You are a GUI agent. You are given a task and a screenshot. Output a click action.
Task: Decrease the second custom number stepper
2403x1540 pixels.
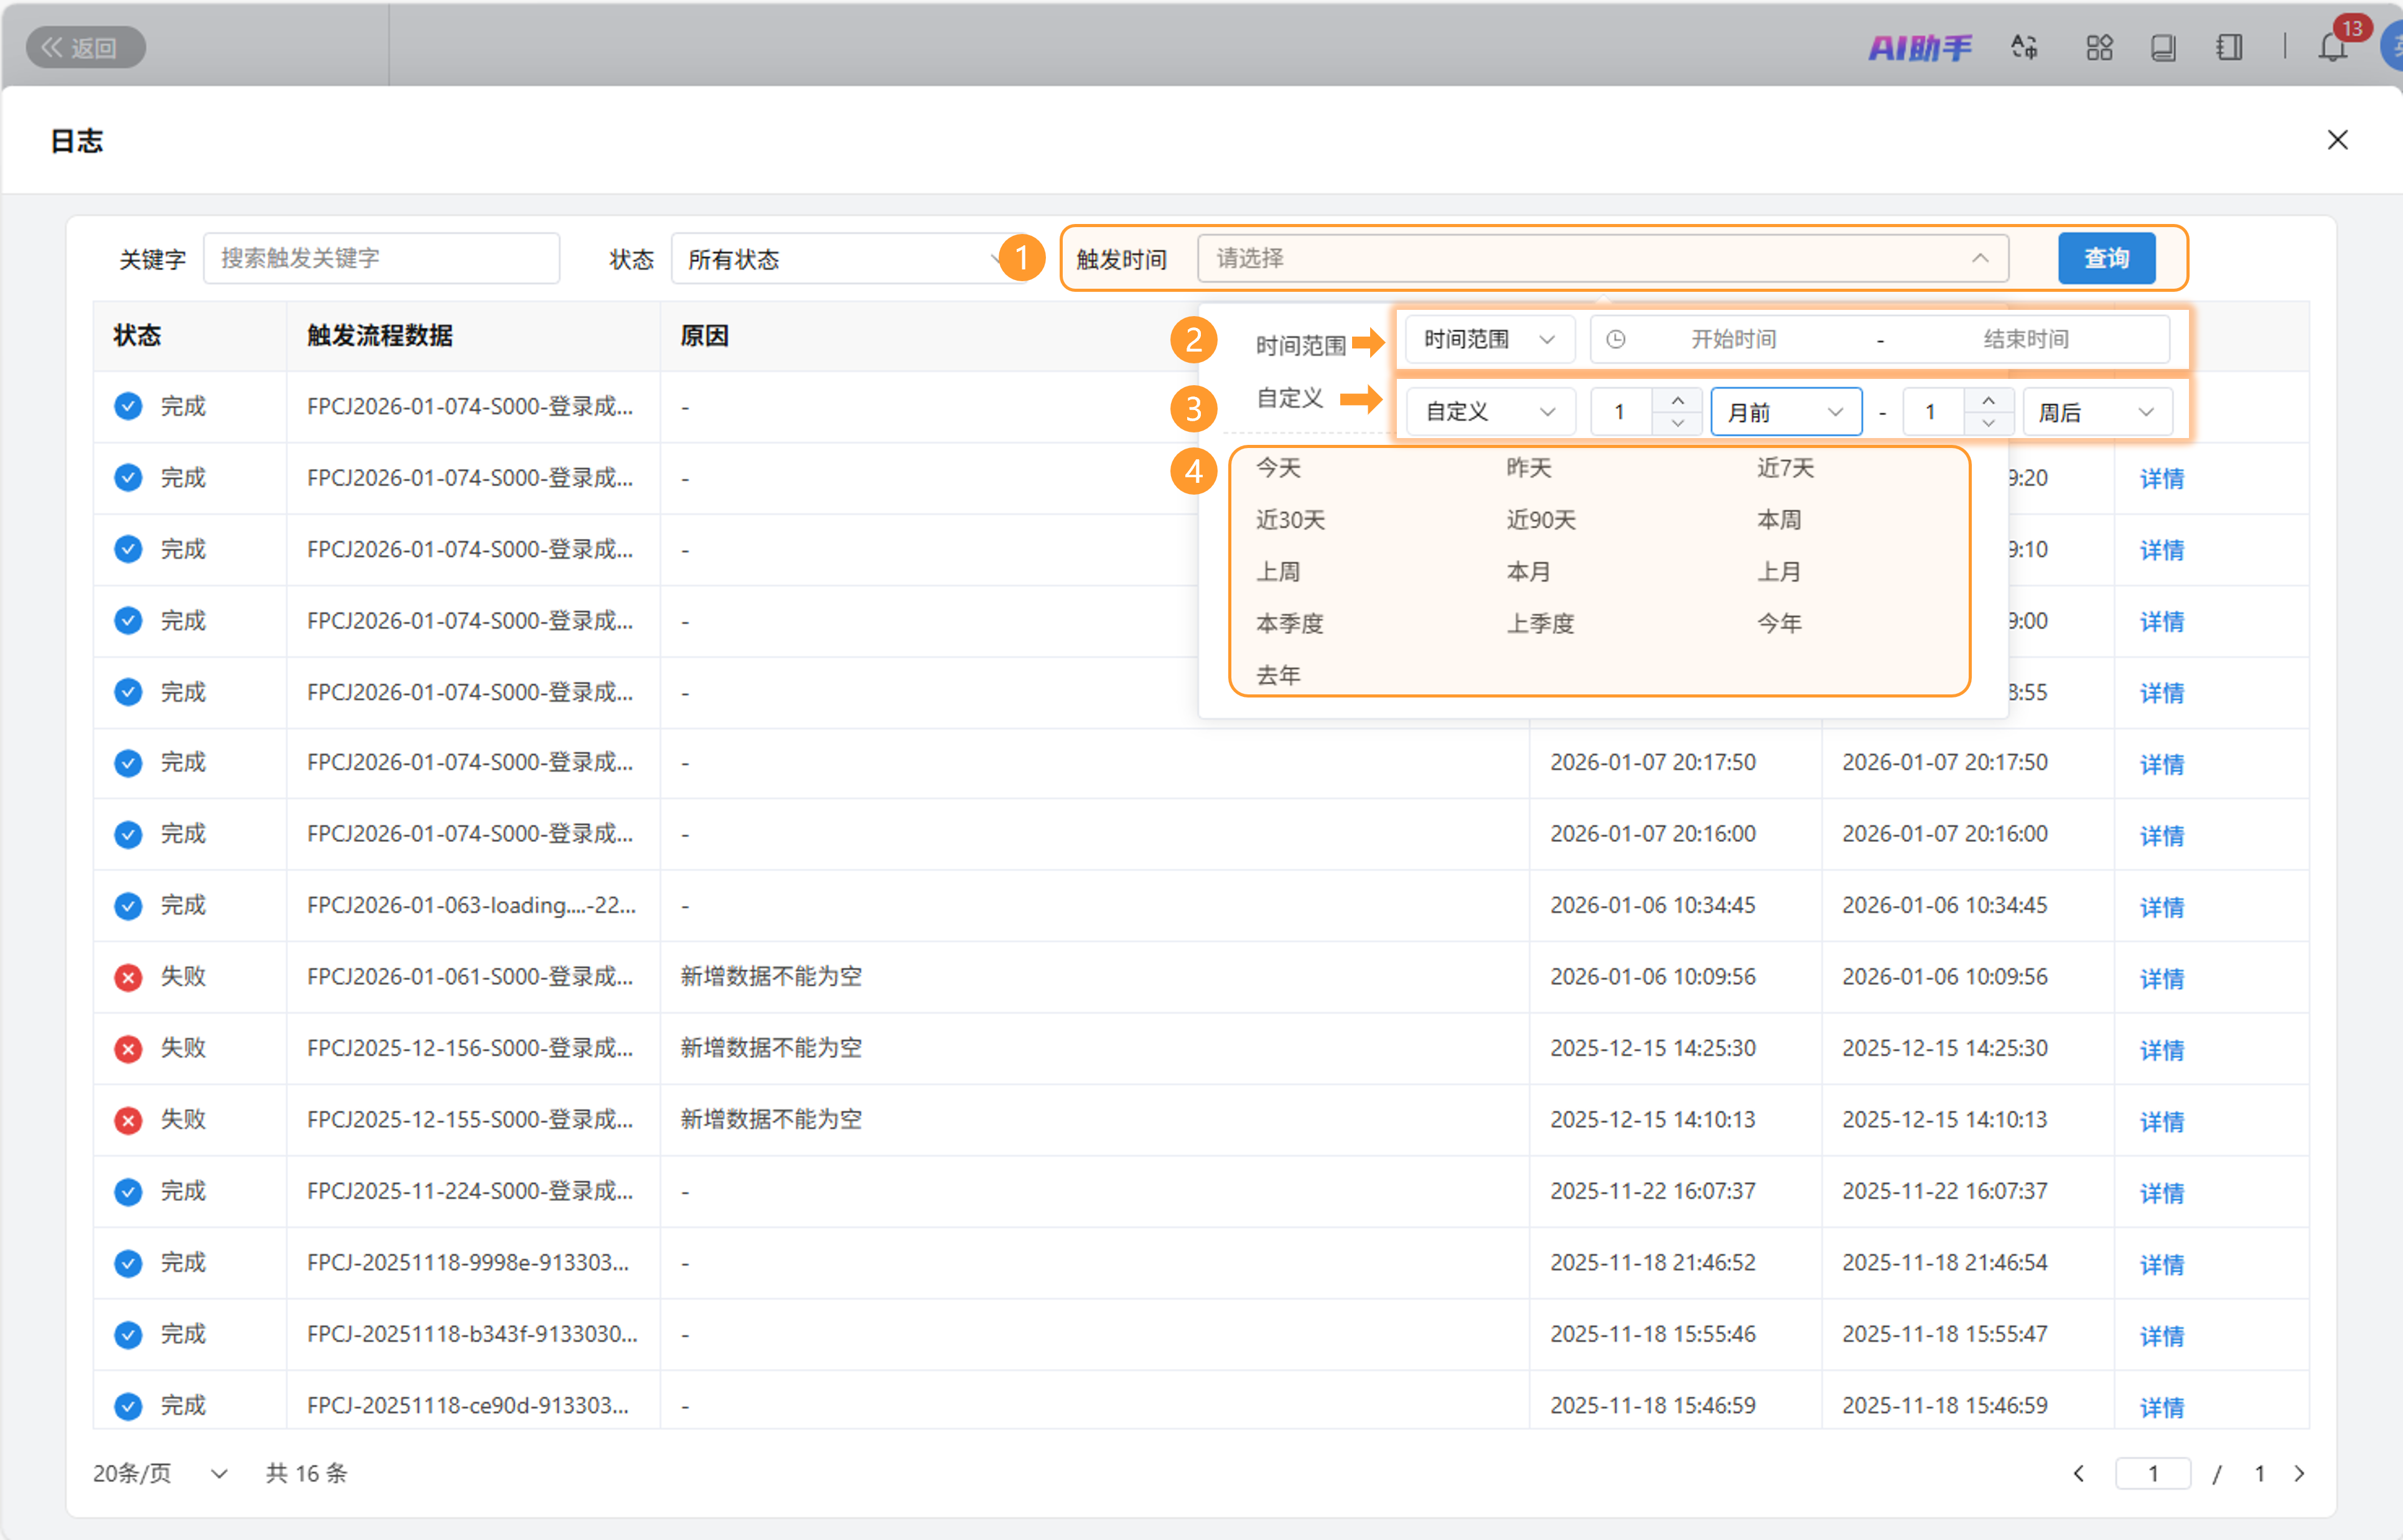[1988, 423]
